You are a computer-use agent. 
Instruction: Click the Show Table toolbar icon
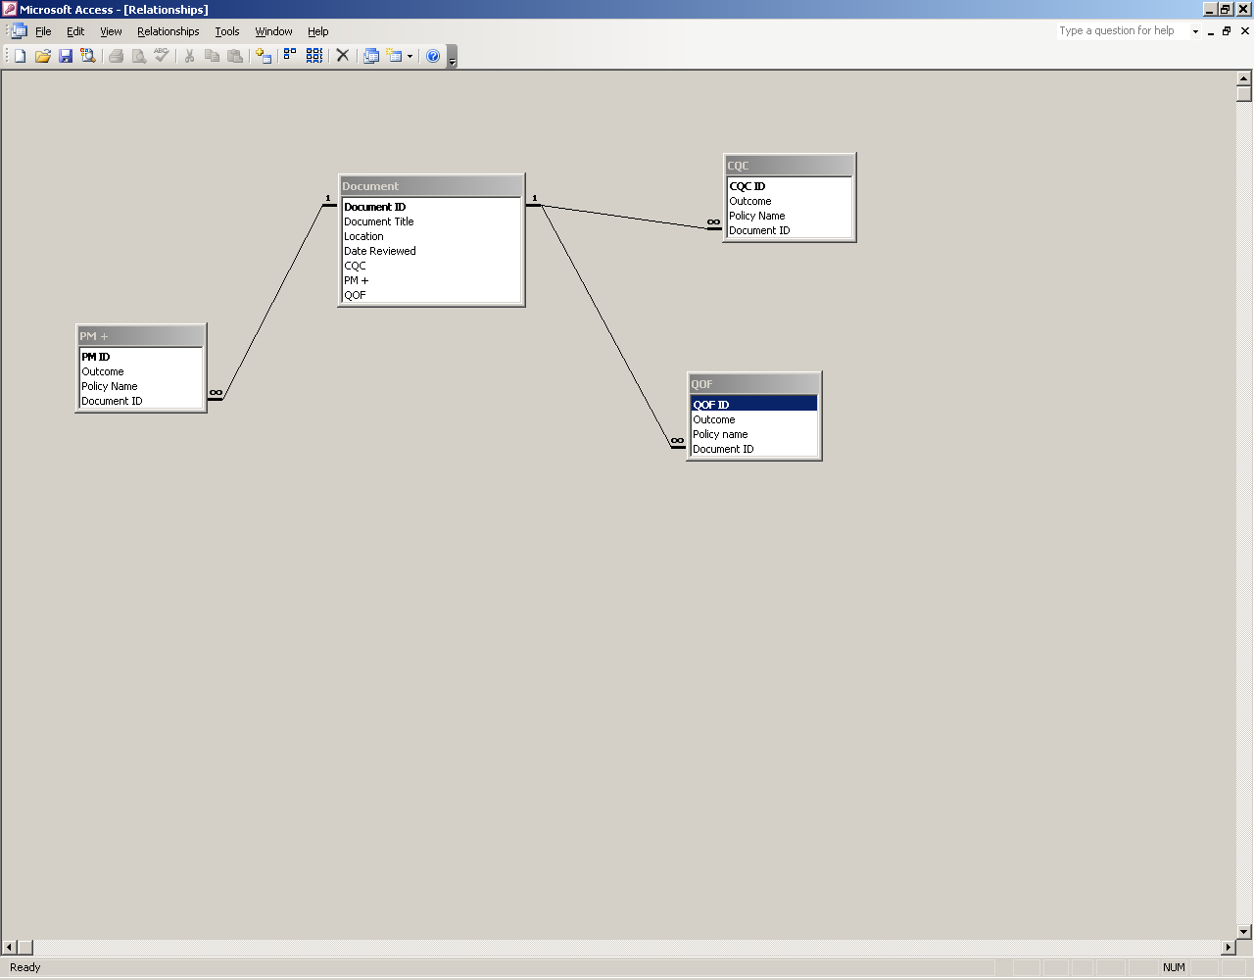[264, 56]
